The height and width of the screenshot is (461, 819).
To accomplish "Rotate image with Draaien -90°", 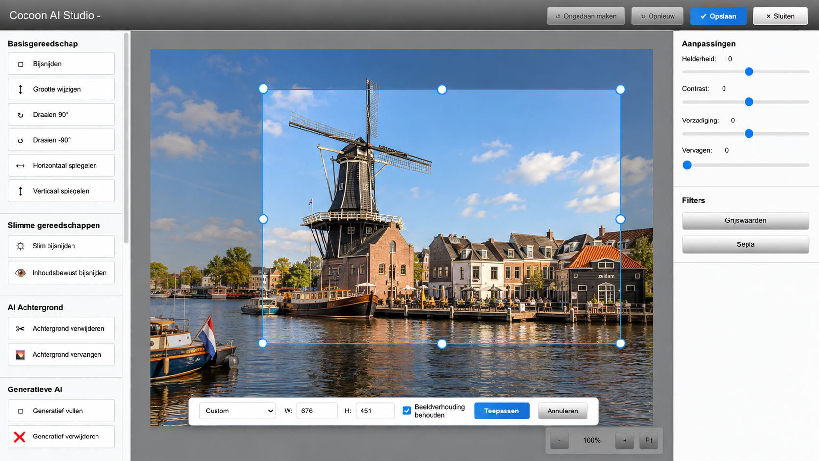I will point(61,140).
